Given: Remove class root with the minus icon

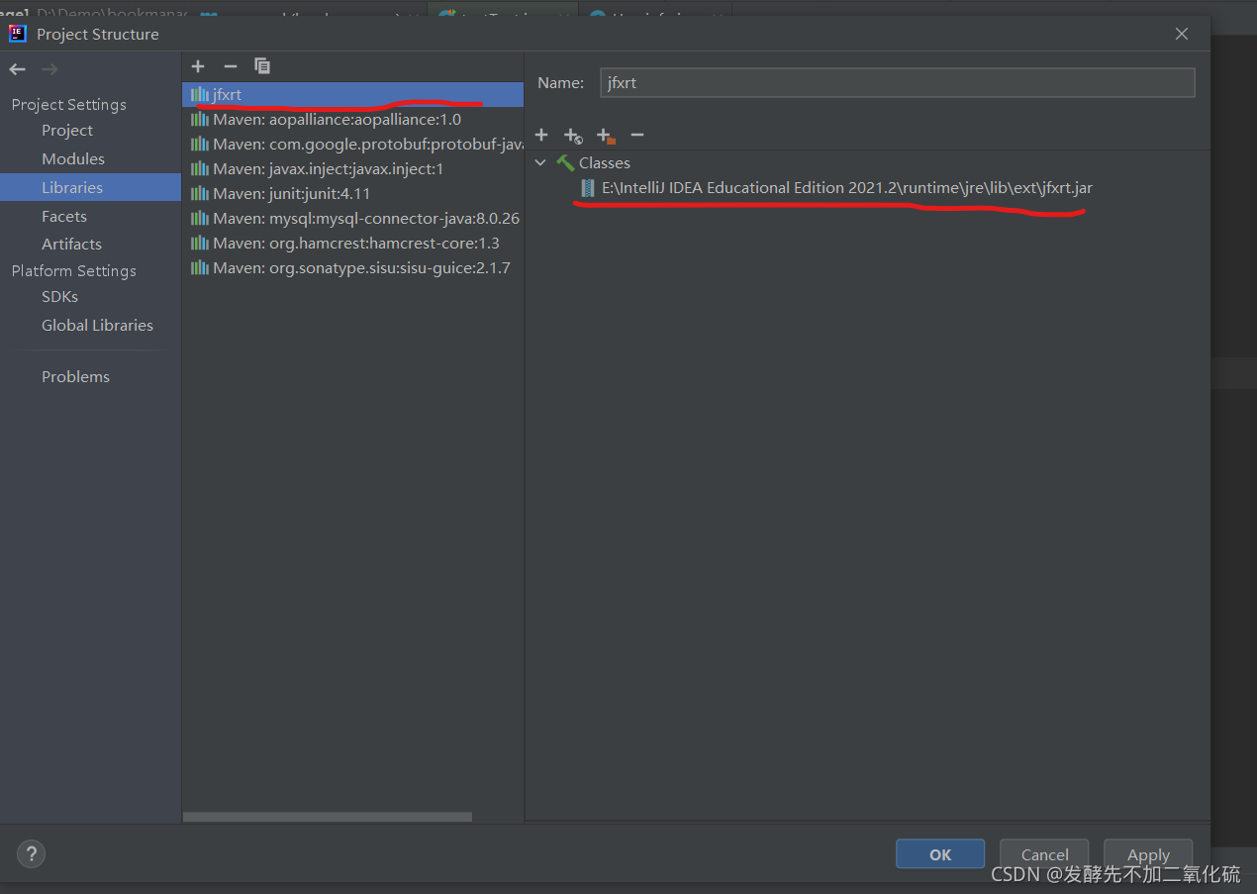Looking at the screenshot, I should pyautogui.click(x=637, y=135).
